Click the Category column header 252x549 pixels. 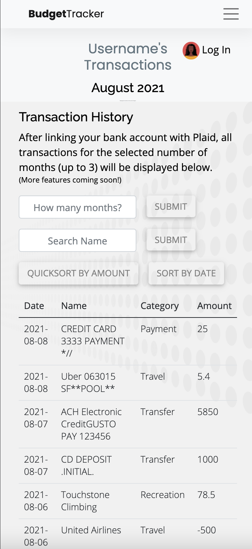coord(159,306)
